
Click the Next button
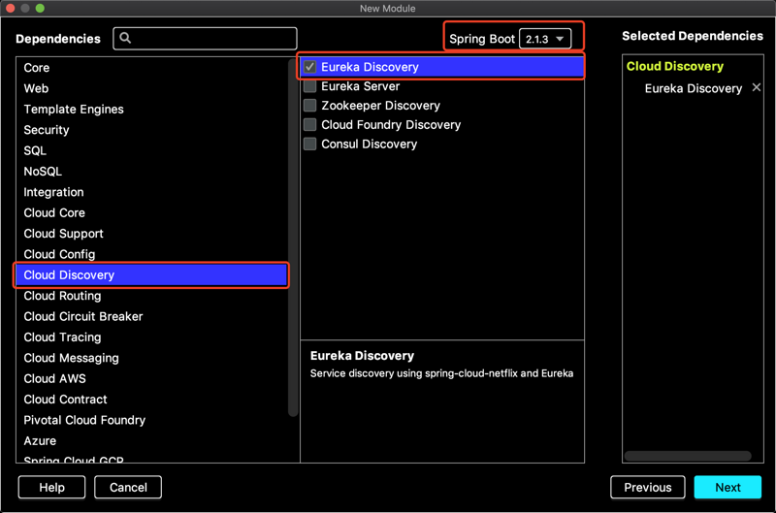click(727, 487)
